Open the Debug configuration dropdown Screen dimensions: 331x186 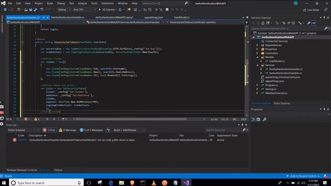64,10
